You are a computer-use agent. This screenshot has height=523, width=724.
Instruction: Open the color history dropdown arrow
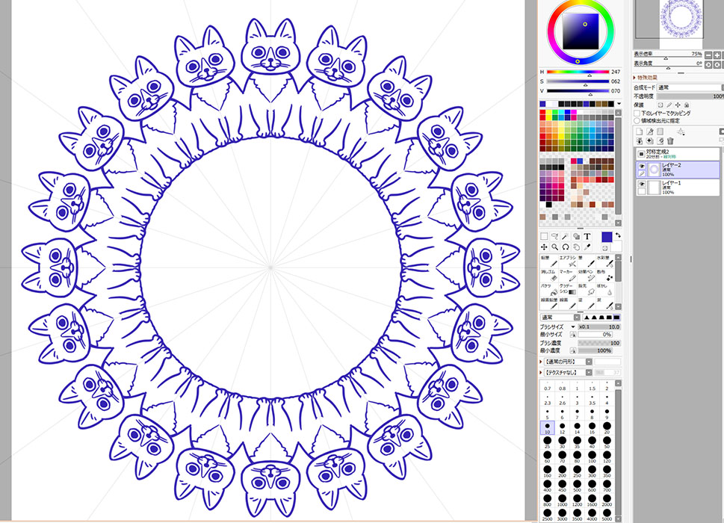pyautogui.click(x=619, y=104)
